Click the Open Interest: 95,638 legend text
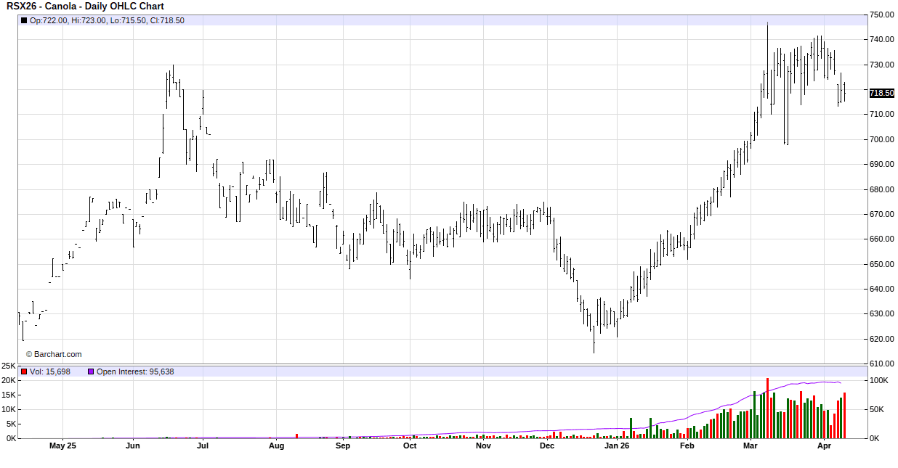The height and width of the screenshot is (468, 898). pos(135,371)
